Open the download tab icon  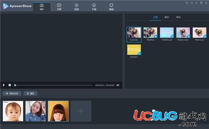pyautogui.click(x=94, y=5)
